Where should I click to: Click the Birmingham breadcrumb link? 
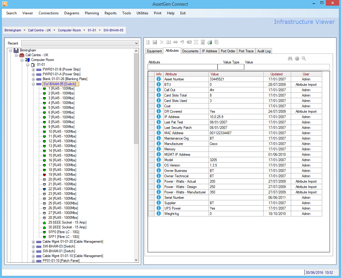click(13, 30)
